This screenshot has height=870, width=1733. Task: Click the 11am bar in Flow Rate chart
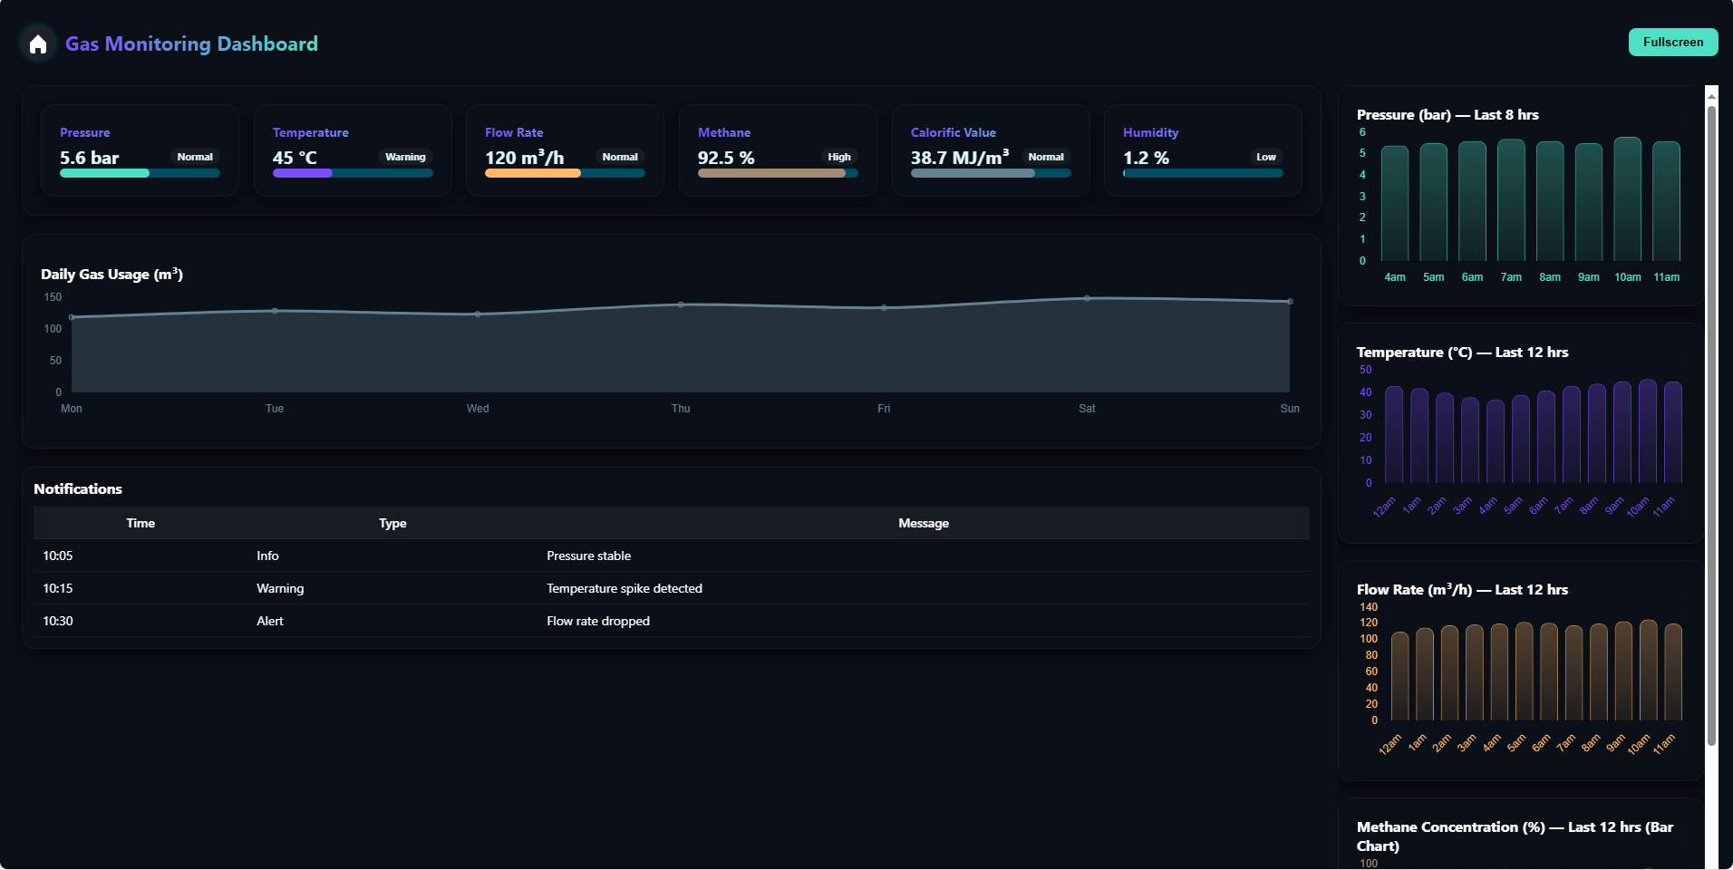(x=1672, y=672)
